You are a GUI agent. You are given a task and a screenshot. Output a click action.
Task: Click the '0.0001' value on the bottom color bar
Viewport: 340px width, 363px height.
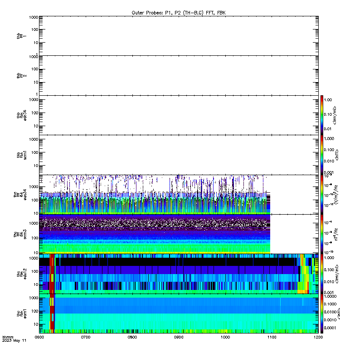[x=330, y=328]
